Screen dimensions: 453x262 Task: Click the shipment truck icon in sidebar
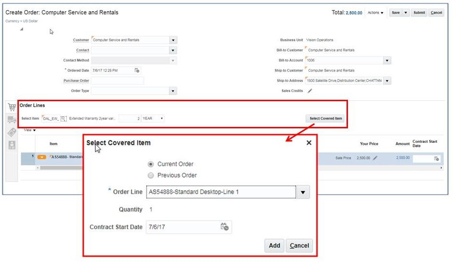pyautogui.click(x=12, y=120)
